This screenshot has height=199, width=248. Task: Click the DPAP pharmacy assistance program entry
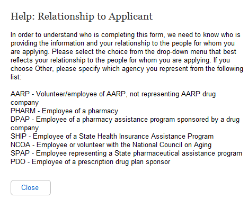(x=125, y=123)
